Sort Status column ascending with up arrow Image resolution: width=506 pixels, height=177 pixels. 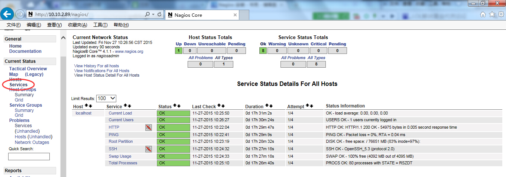point(175,106)
